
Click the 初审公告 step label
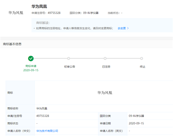tap(69, 67)
